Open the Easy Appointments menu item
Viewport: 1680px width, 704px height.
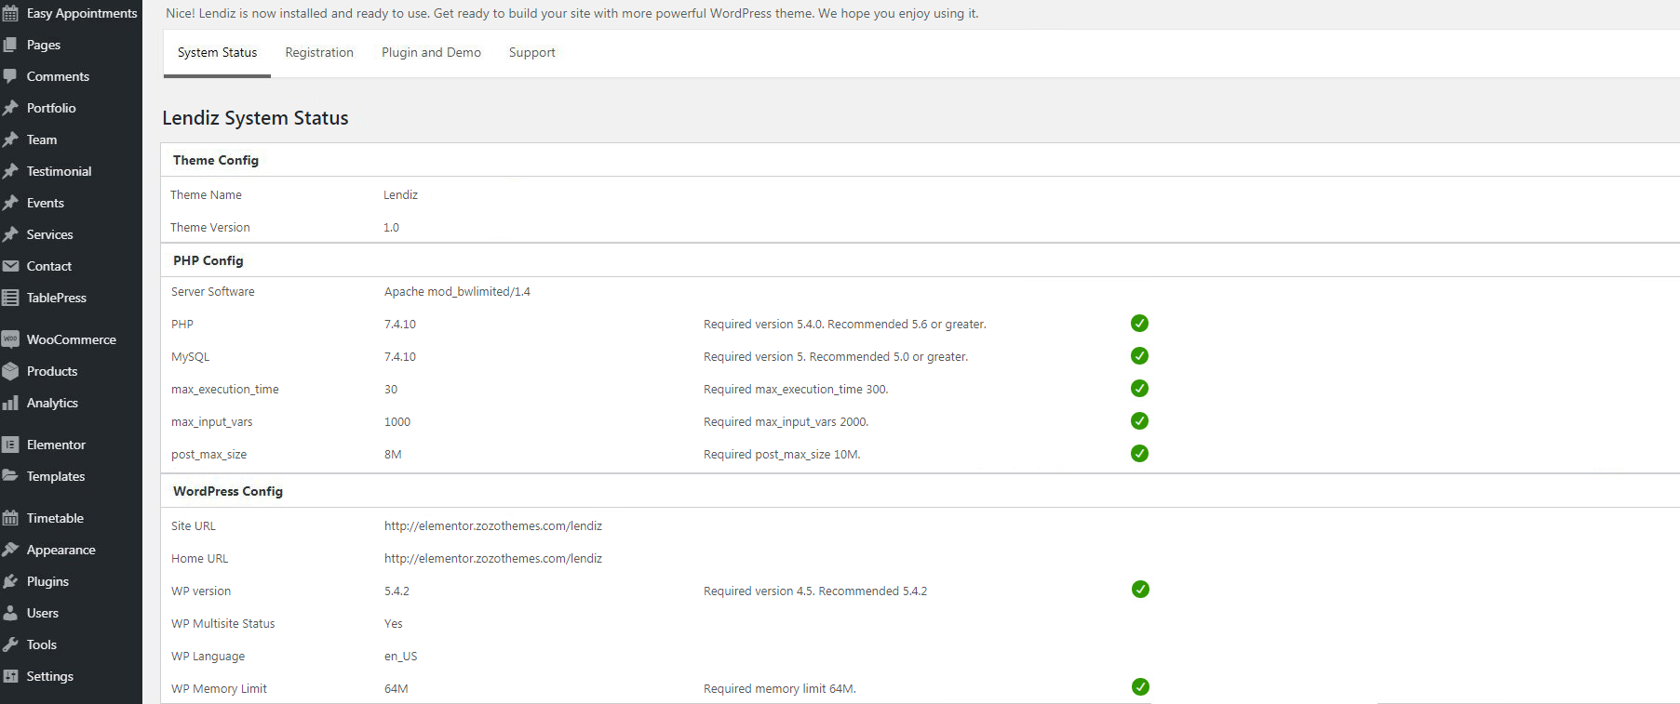coord(81,13)
